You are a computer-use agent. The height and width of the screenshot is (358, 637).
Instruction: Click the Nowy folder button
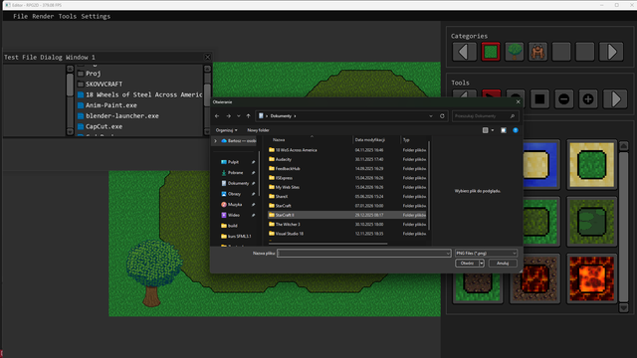pos(258,130)
